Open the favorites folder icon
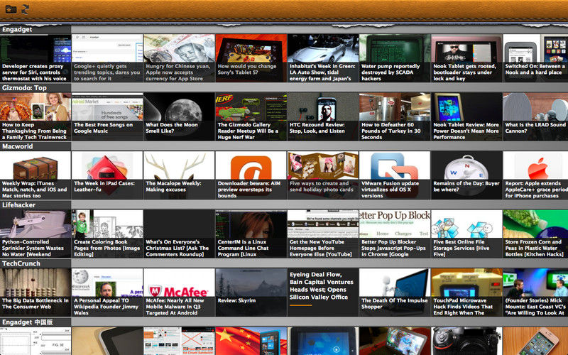Image resolution: width=568 pixels, height=355 pixels. [11, 9]
